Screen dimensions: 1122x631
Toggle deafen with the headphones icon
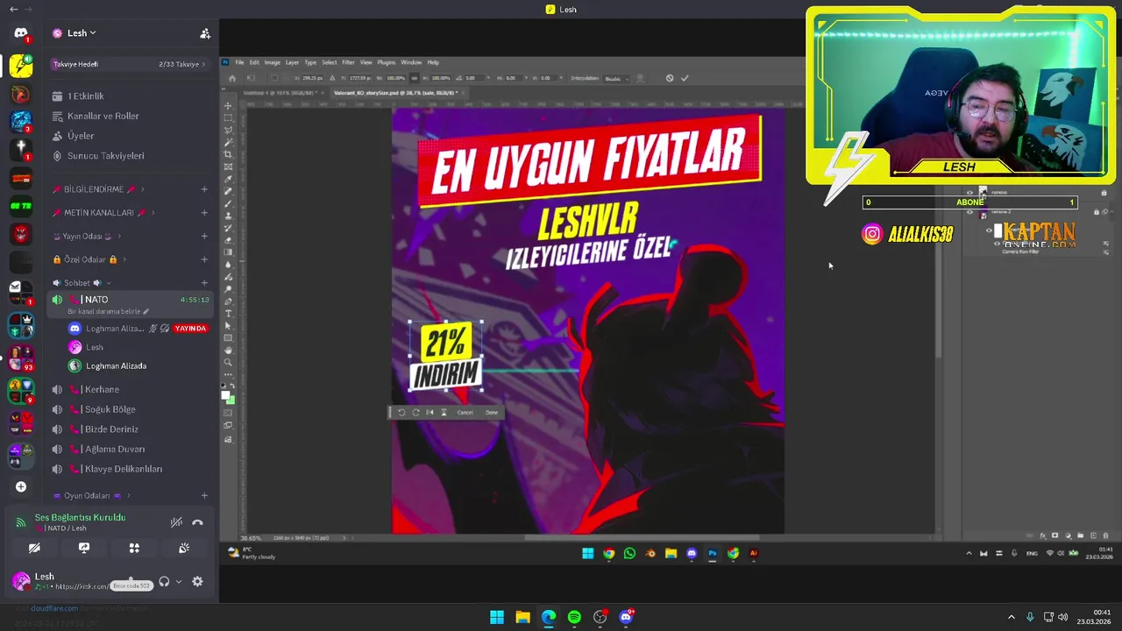(x=164, y=581)
